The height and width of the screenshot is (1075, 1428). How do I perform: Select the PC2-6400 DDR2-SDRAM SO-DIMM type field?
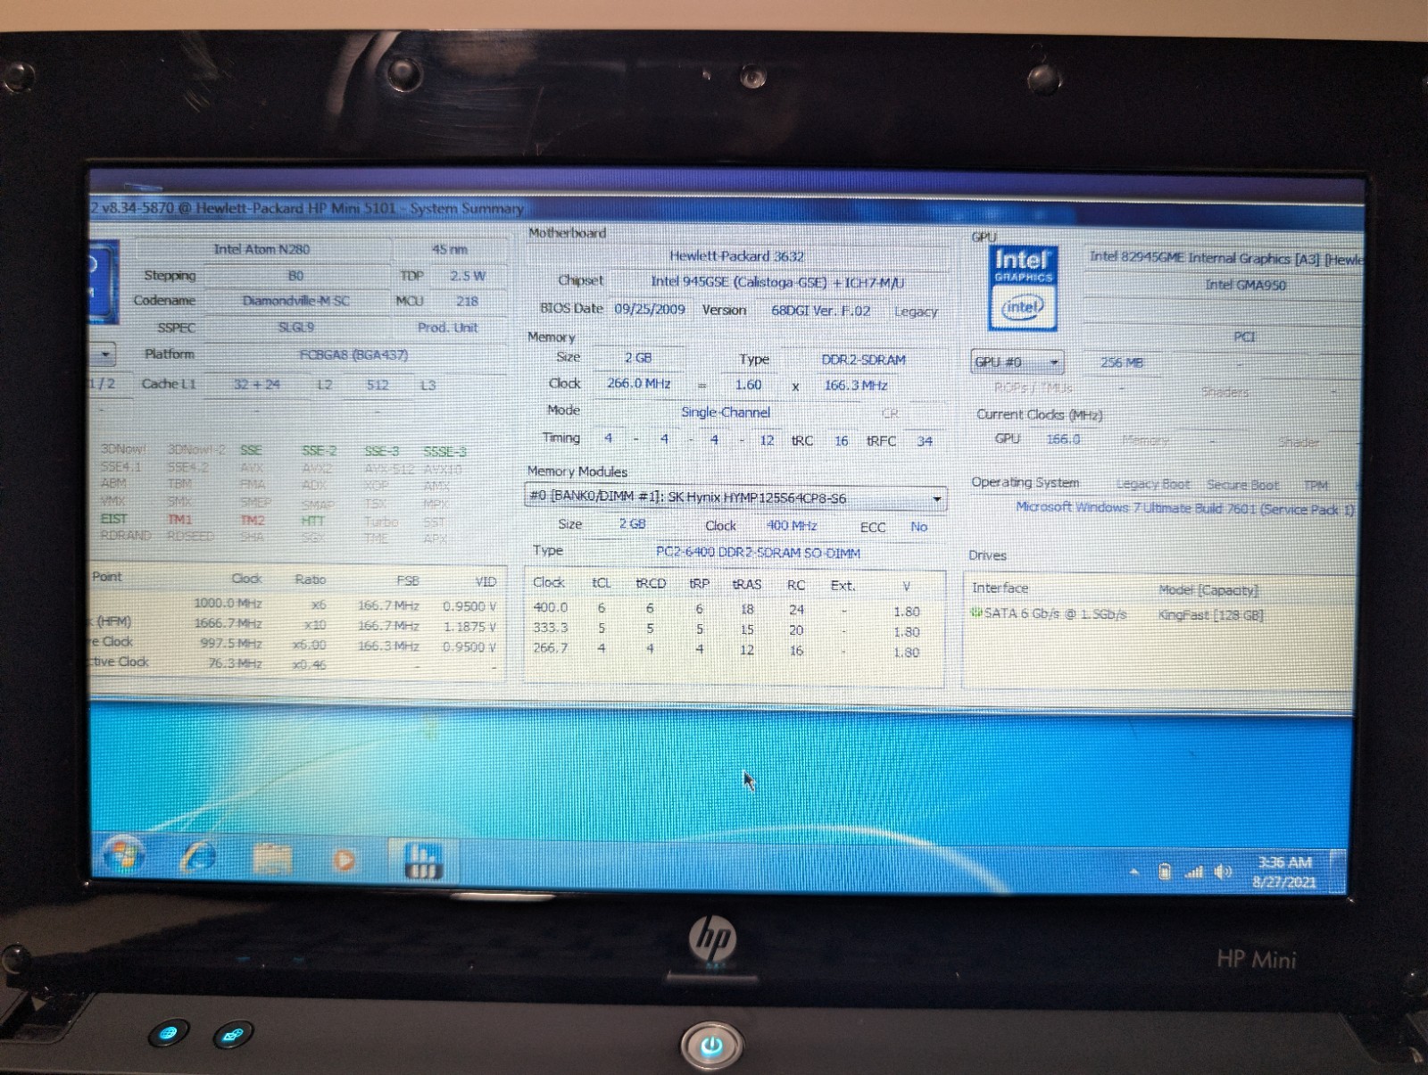tap(758, 553)
